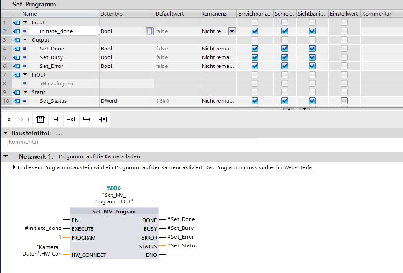Collapse Netzwerk 1
This screenshot has width=403, height=273.
click(6, 156)
